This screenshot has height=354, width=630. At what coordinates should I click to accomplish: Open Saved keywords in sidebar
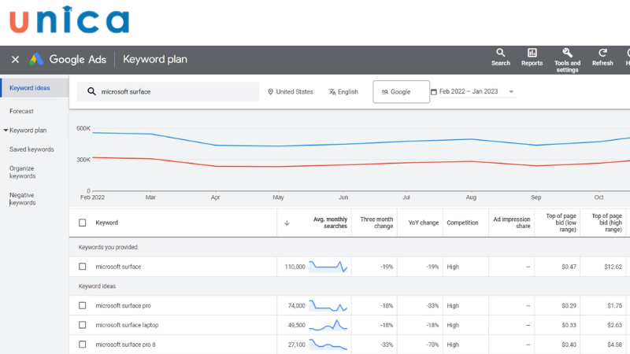point(31,149)
